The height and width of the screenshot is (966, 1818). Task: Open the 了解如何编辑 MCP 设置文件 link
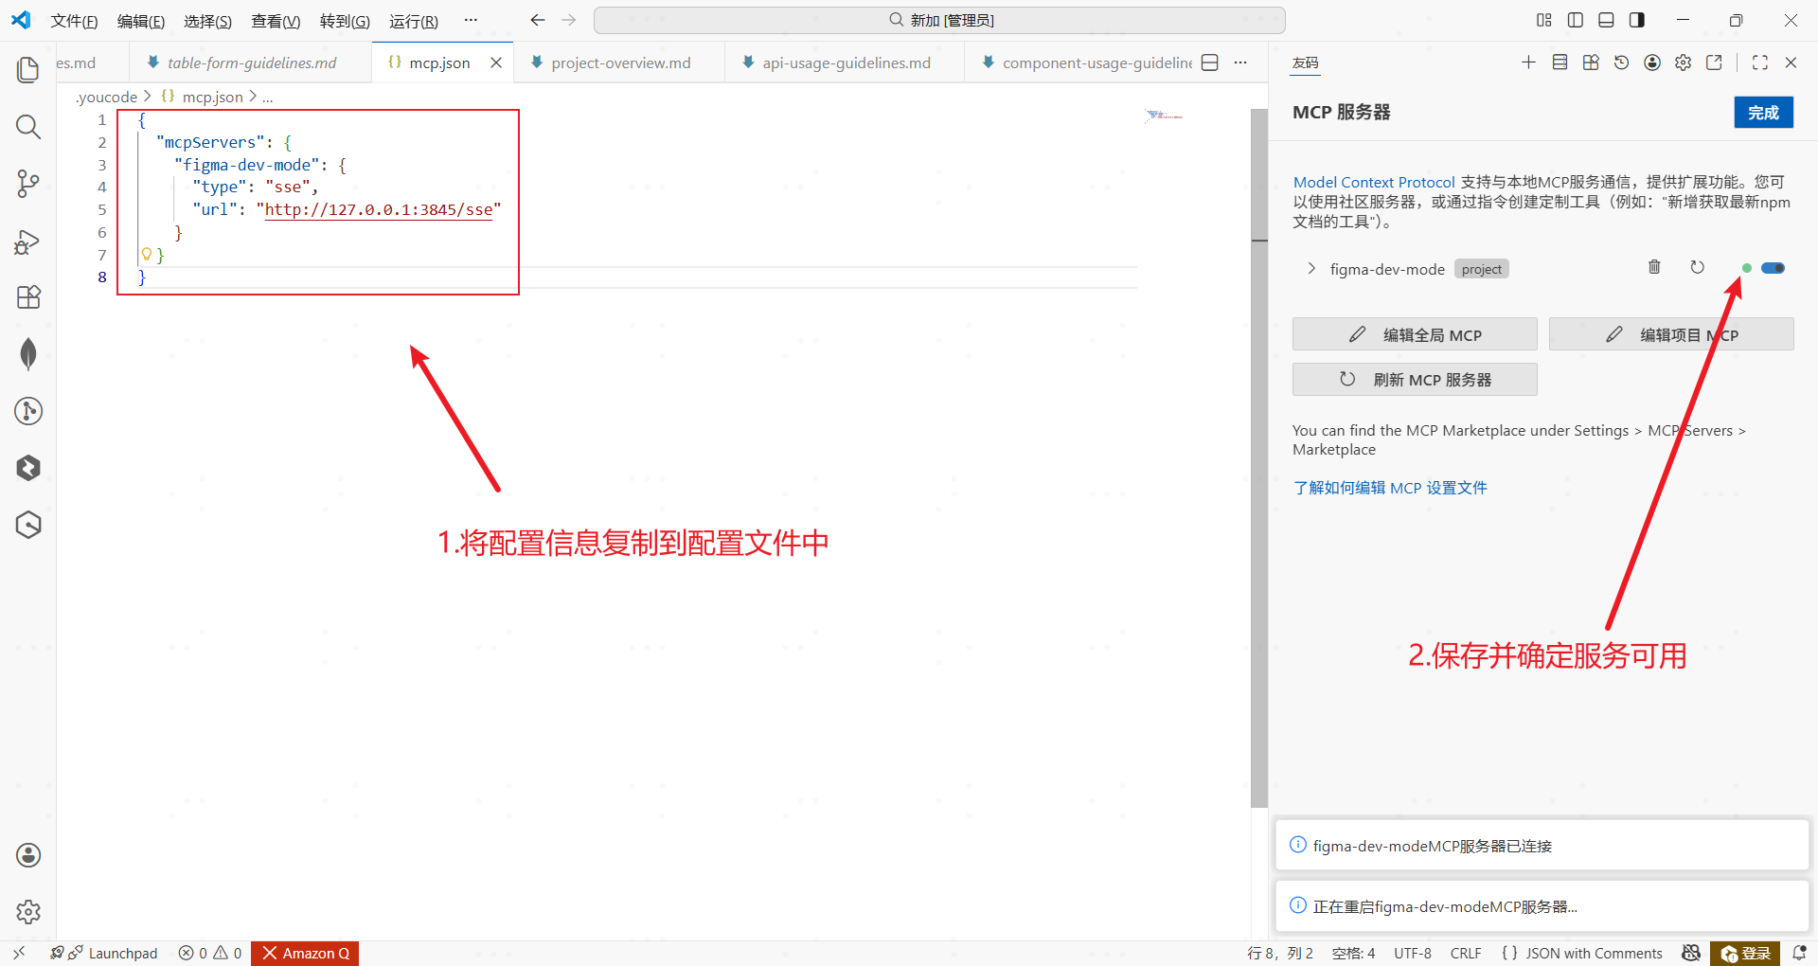tap(1390, 488)
